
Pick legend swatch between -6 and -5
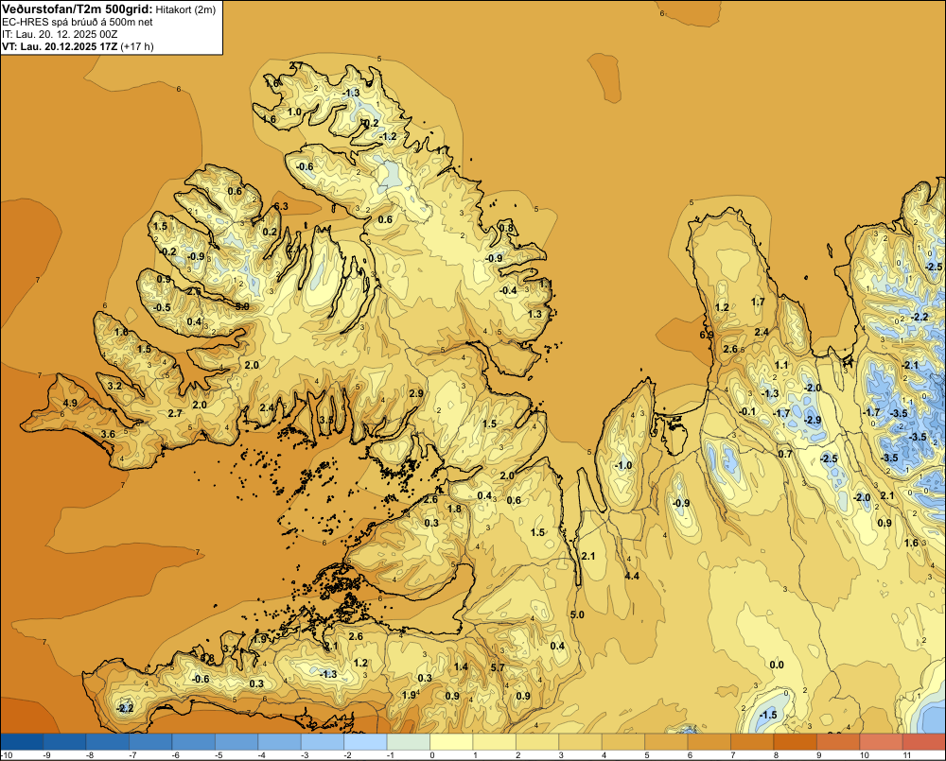coord(194,742)
